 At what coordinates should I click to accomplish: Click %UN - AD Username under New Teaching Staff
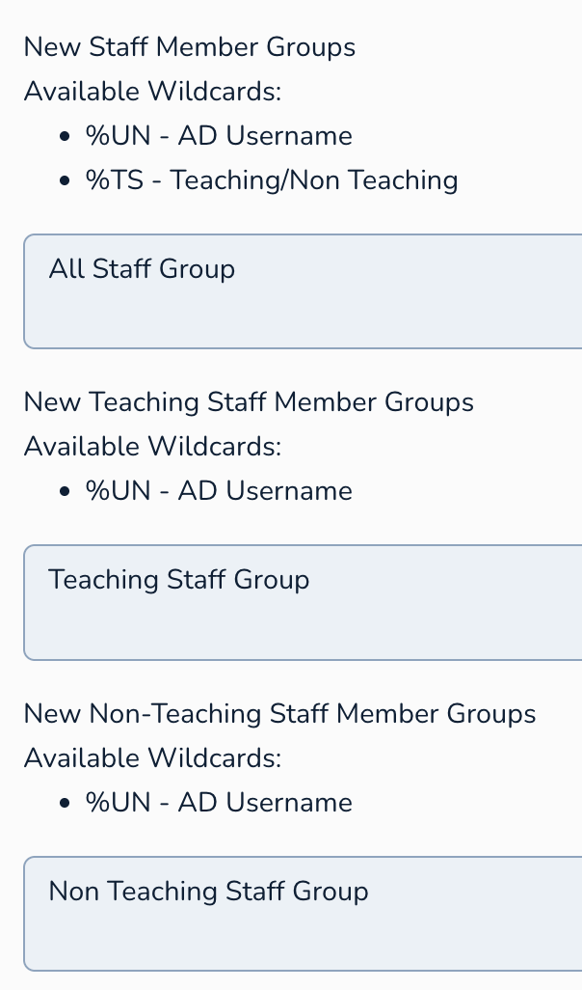[x=219, y=491]
